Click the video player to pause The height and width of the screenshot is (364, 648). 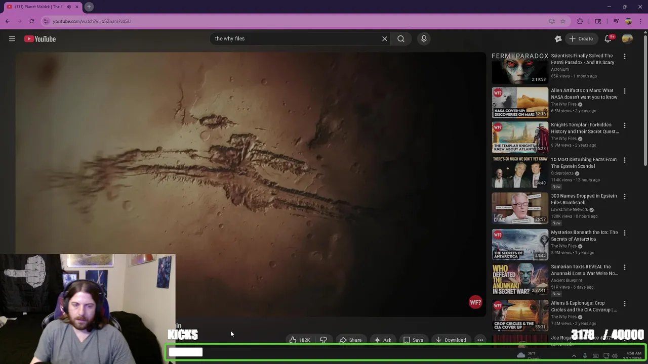click(x=251, y=185)
